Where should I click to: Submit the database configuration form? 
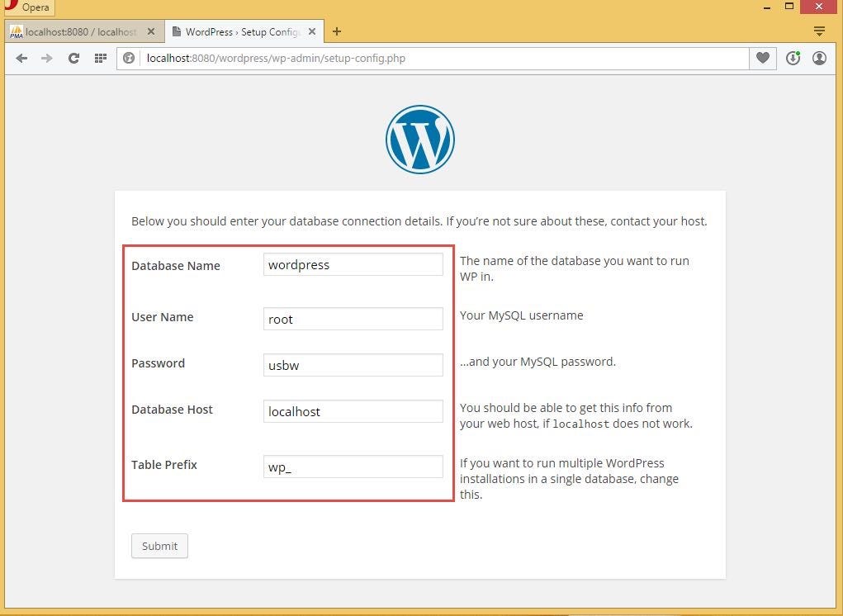click(x=159, y=546)
